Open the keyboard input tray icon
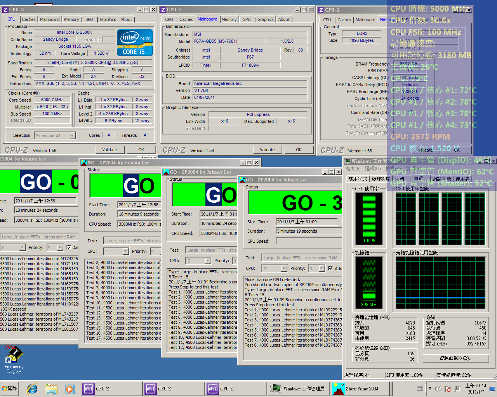This screenshot has width=497, height=397. point(420,388)
